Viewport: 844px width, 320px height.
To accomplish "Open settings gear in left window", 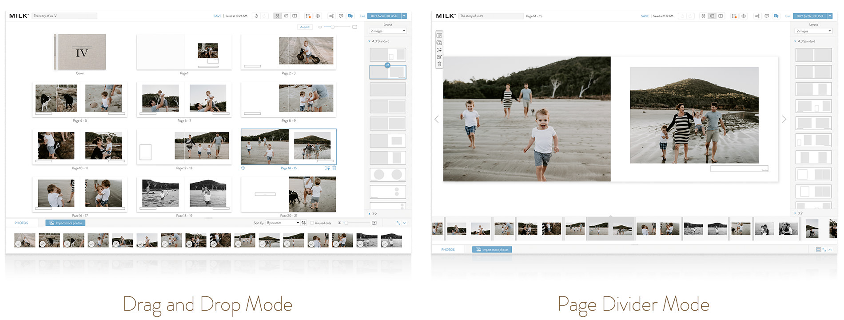I will (x=318, y=16).
